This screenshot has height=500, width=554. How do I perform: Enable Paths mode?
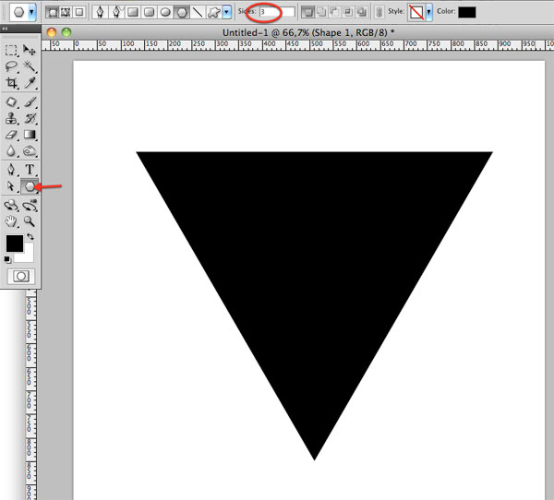66,12
